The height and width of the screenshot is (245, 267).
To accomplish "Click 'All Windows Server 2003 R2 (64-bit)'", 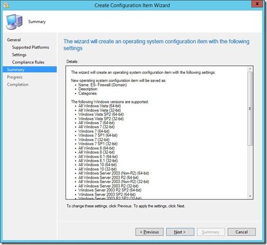I will (x=109, y=178).
